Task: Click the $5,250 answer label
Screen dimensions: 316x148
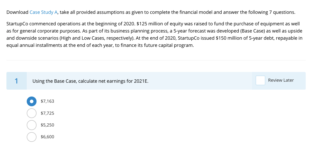Action: (x=47, y=125)
